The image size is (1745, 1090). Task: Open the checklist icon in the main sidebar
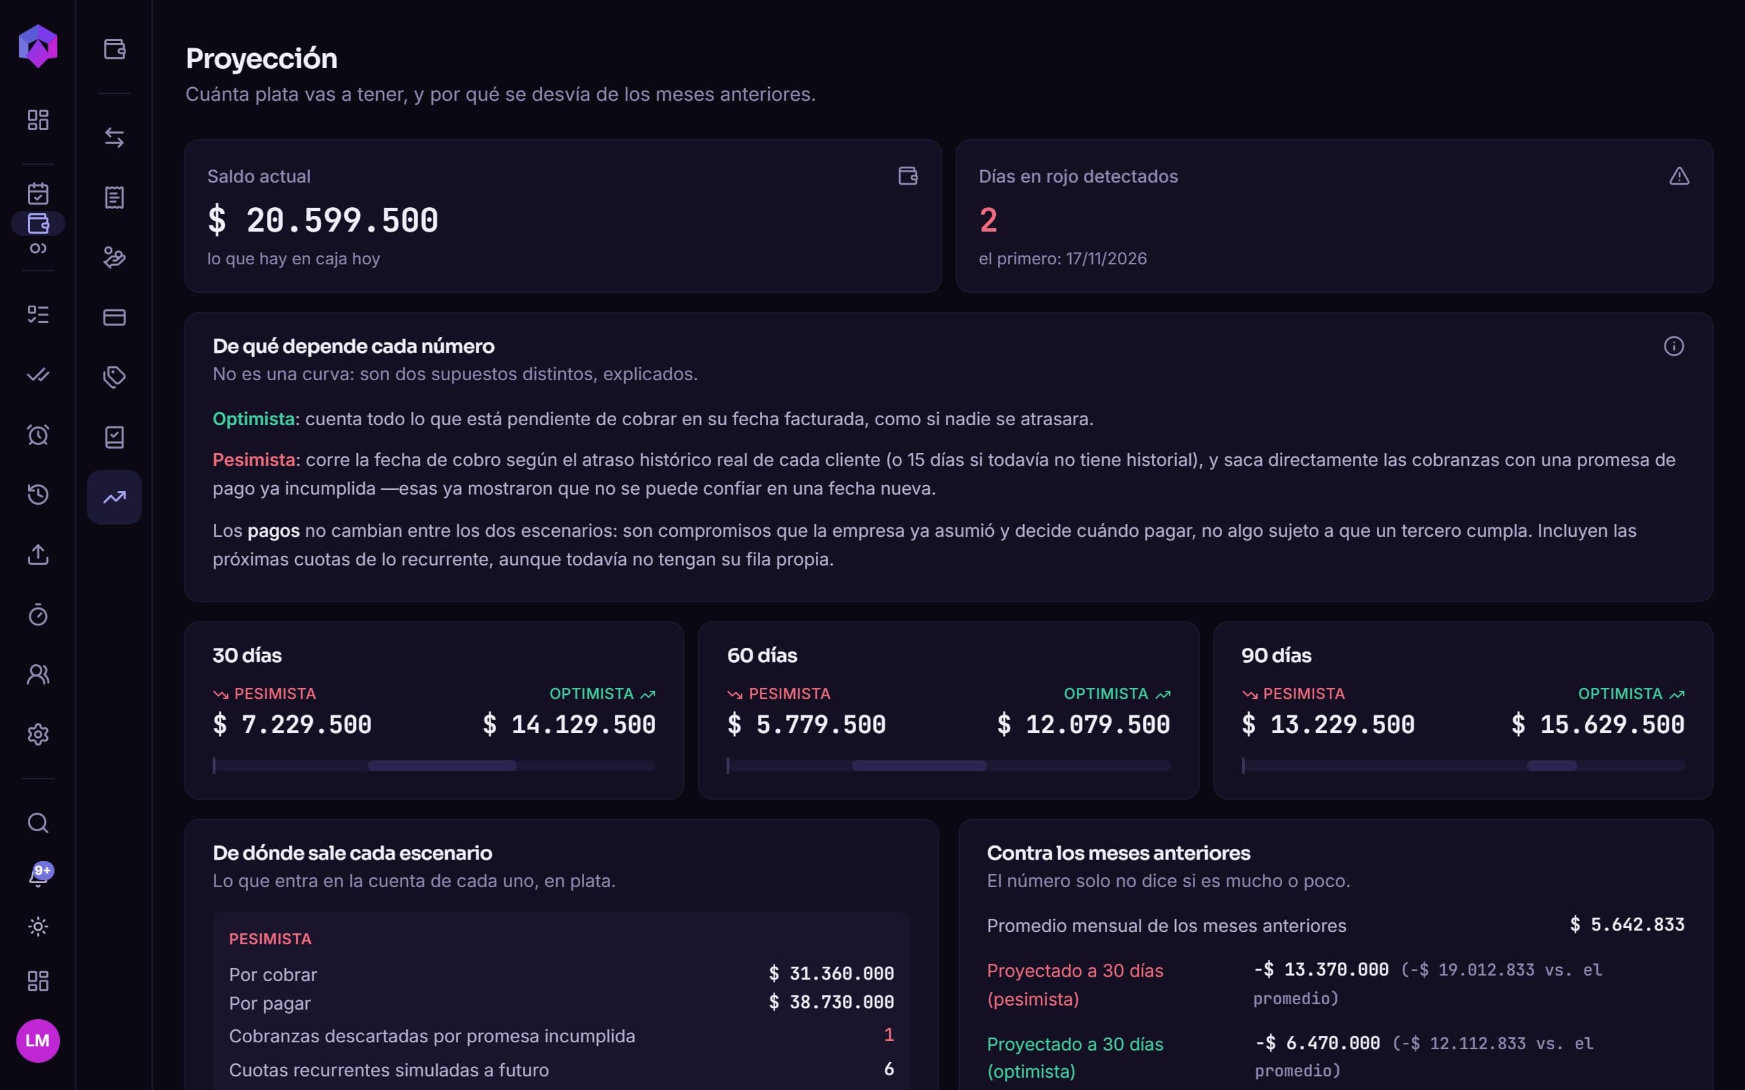point(37,314)
